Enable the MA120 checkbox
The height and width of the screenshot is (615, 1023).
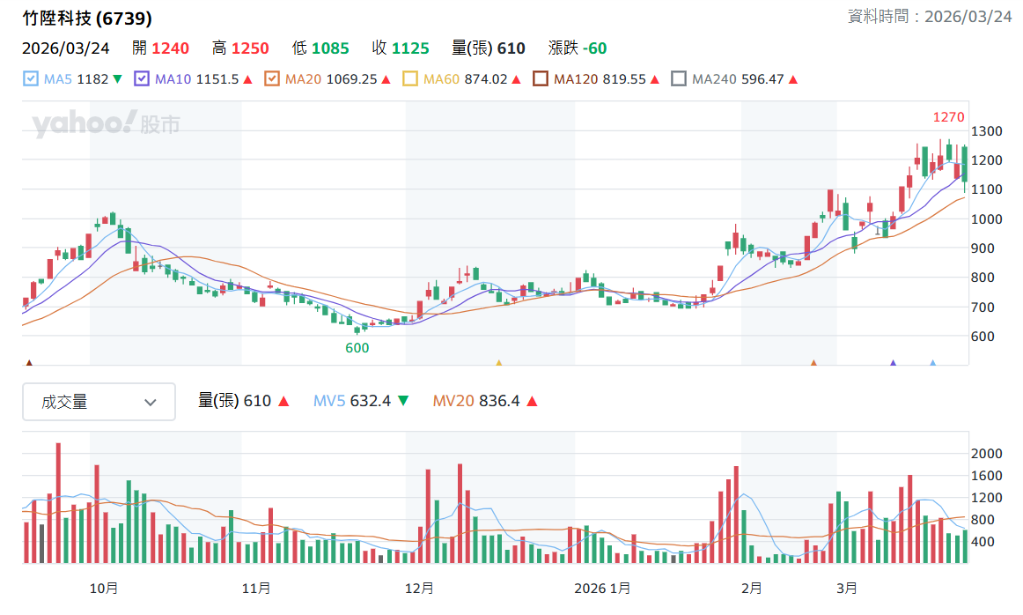541,79
